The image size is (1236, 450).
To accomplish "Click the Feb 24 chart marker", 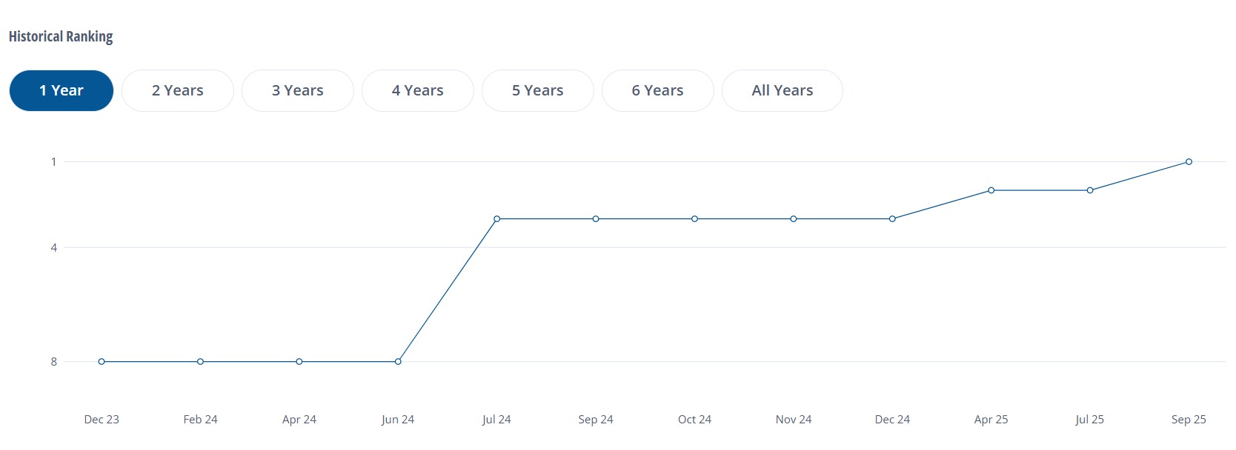I will pos(200,362).
